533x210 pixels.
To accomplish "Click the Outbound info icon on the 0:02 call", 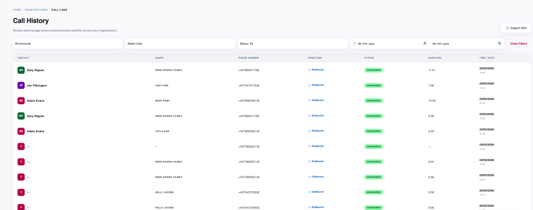I will 309,162.
